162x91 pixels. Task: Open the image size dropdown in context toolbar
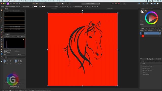click(x=13, y=7)
